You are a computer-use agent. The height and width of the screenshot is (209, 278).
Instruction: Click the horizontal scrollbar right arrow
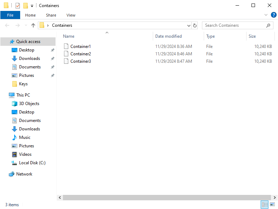274,197
